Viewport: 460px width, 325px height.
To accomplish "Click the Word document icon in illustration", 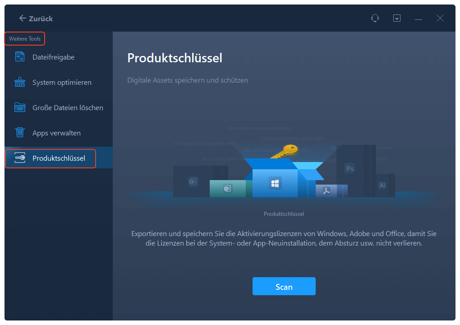I will click(x=227, y=189).
